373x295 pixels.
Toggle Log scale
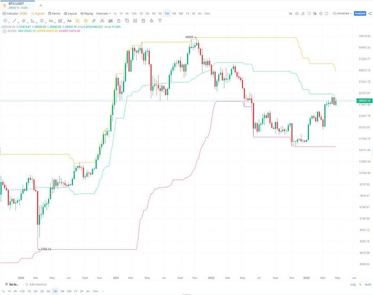click(353, 284)
